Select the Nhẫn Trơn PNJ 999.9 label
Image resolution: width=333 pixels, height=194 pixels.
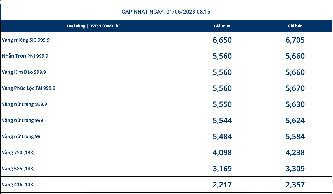(x=25, y=56)
